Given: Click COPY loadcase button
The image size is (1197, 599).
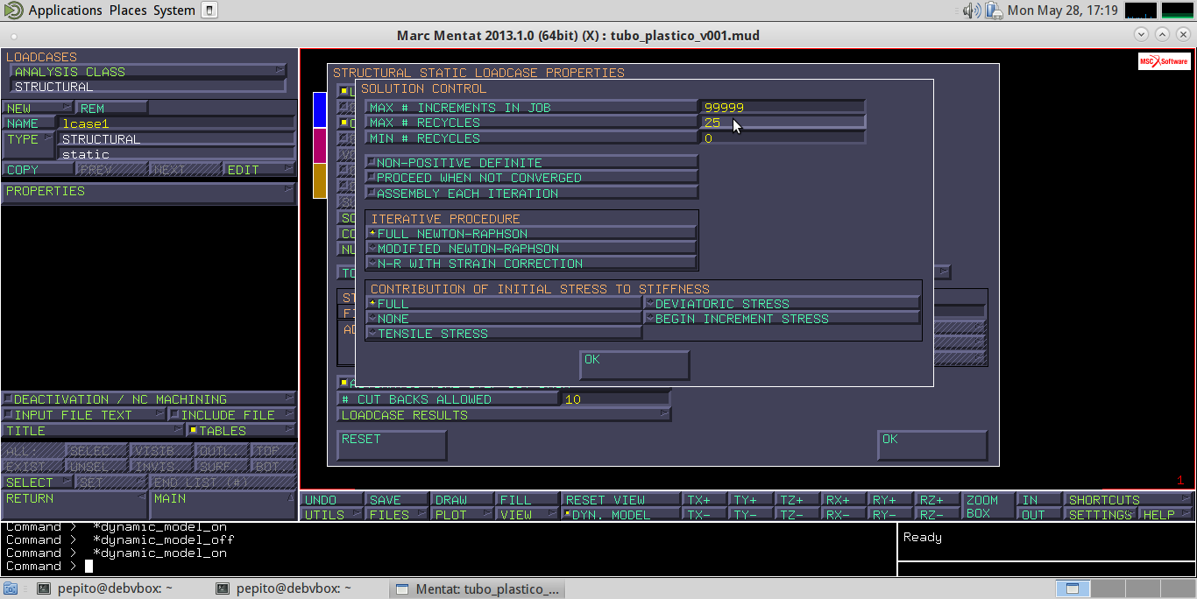Looking at the screenshot, I should [x=38, y=169].
